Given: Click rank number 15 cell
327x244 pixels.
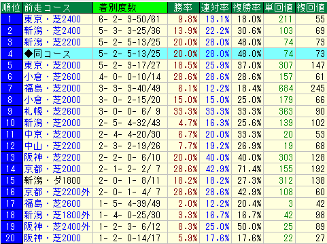Looking at the screenshot, I should pos(12,180).
